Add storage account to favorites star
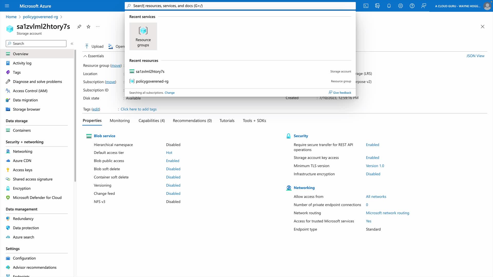This screenshot has width=493, height=277. click(88, 27)
